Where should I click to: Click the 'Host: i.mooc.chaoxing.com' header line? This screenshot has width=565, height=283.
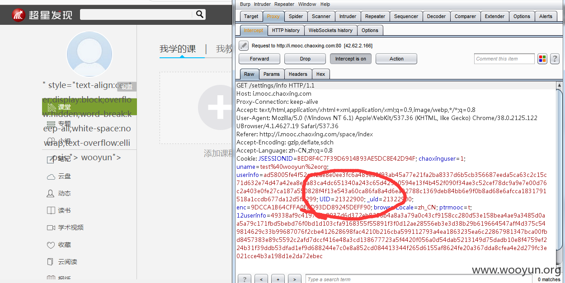[274, 93]
